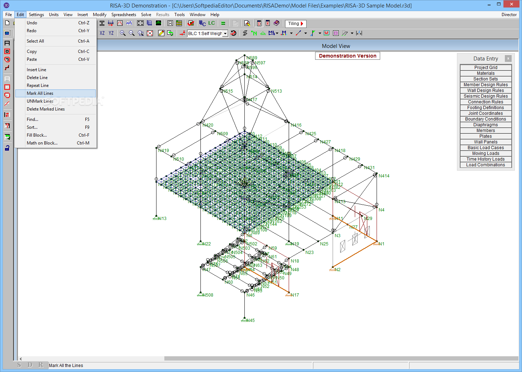Click the horizontal scrollbar thumb
Image resolution: width=522 pixels, height=372 pixels.
341,358
